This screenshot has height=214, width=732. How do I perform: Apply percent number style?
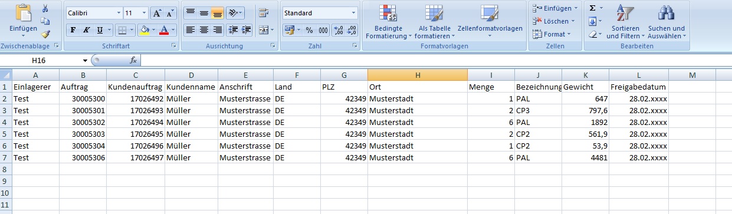(310, 29)
